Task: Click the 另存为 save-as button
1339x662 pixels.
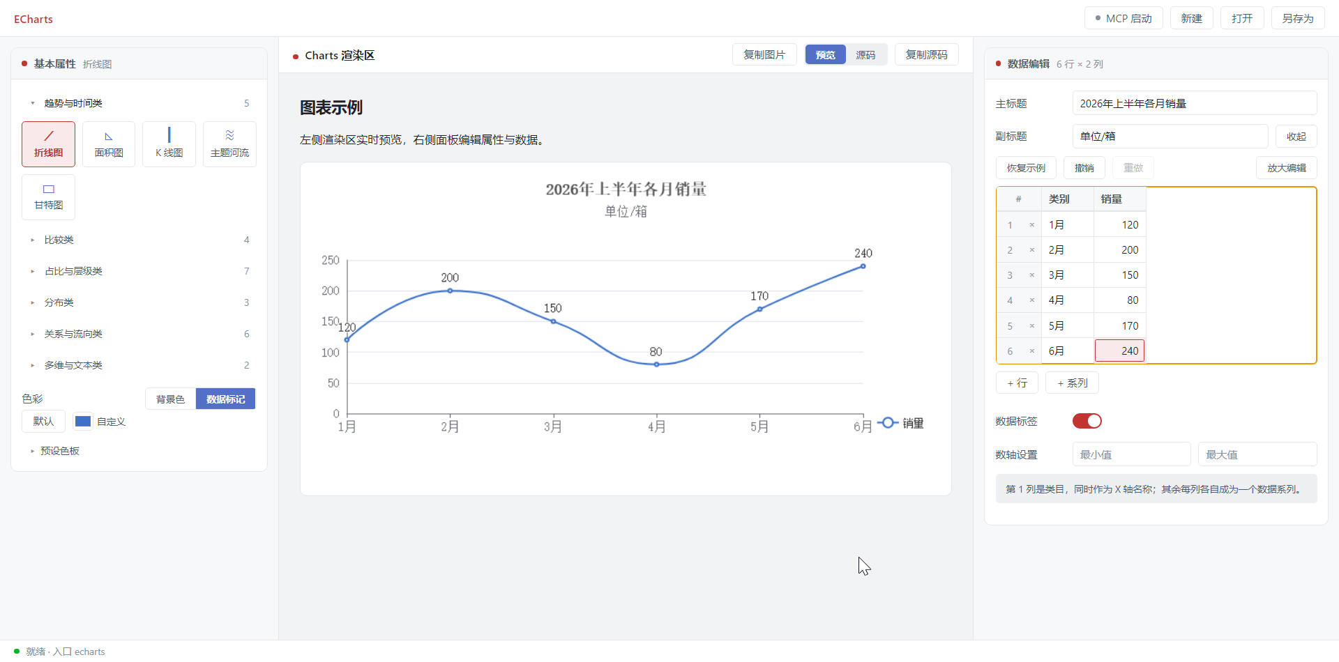Action: [1298, 18]
